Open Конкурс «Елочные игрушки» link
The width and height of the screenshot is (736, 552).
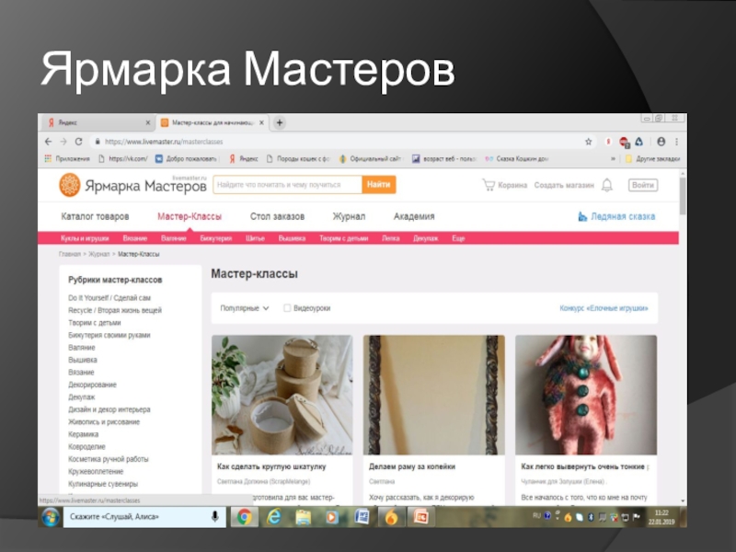(604, 308)
